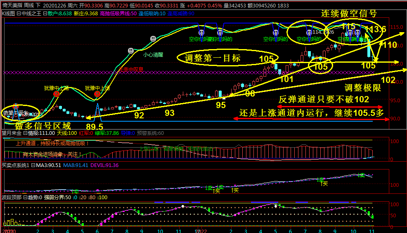Click the white dot on the 波段顶部 curve peak
This screenshot has height=233, width=407.
click(276, 206)
